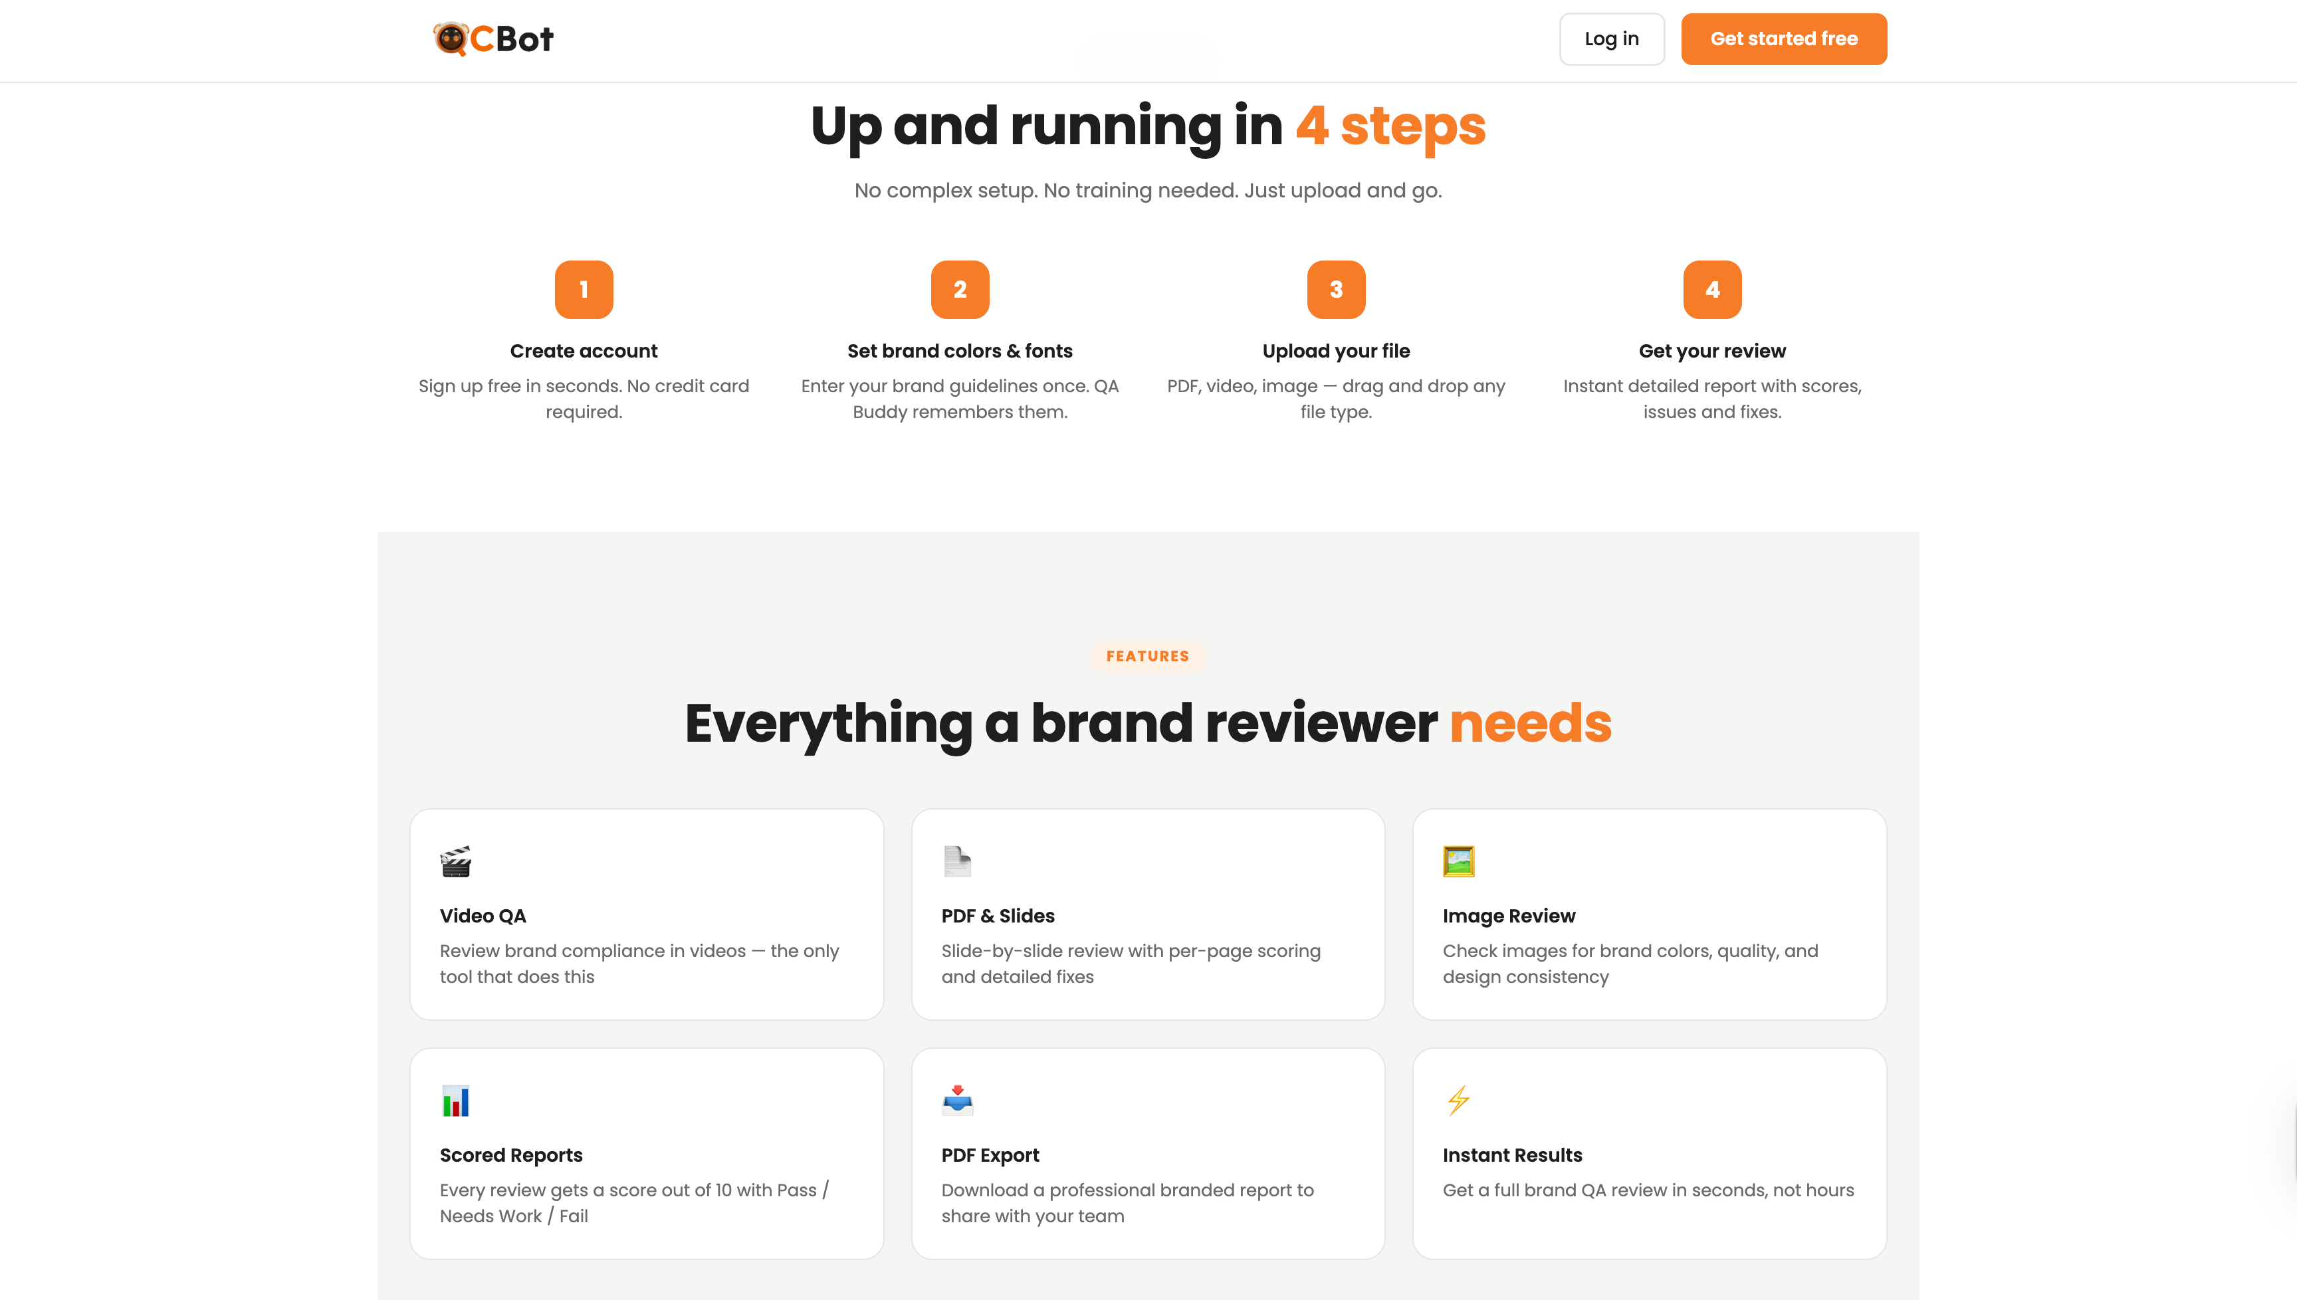Screen dimensions: 2297x1300
Task: Click the step 1 number badge
Action: point(584,289)
